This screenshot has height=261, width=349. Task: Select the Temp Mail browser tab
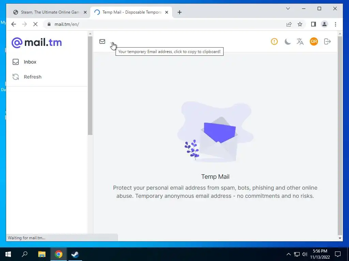(131, 12)
